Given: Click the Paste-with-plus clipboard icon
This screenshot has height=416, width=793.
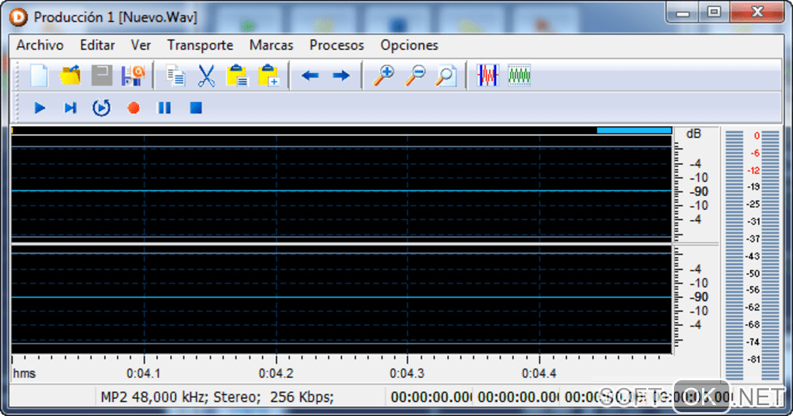Looking at the screenshot, I should 268,76.
